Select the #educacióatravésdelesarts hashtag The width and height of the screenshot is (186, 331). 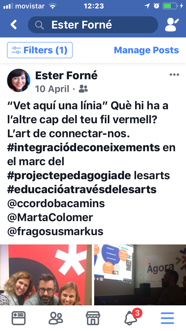coord(82,189)
